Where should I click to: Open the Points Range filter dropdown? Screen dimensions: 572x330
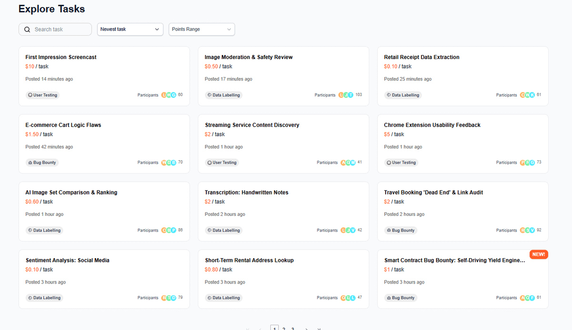tap(201, 29)
